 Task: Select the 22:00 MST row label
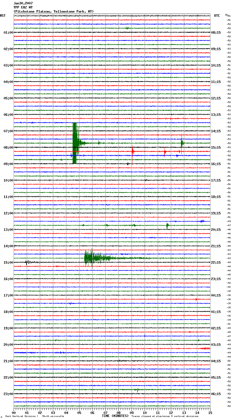pyautogui.click(x=8, y=378)
